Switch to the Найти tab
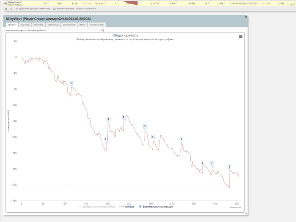The width and height of the screenshot is (296, 222). coord(82,25)
